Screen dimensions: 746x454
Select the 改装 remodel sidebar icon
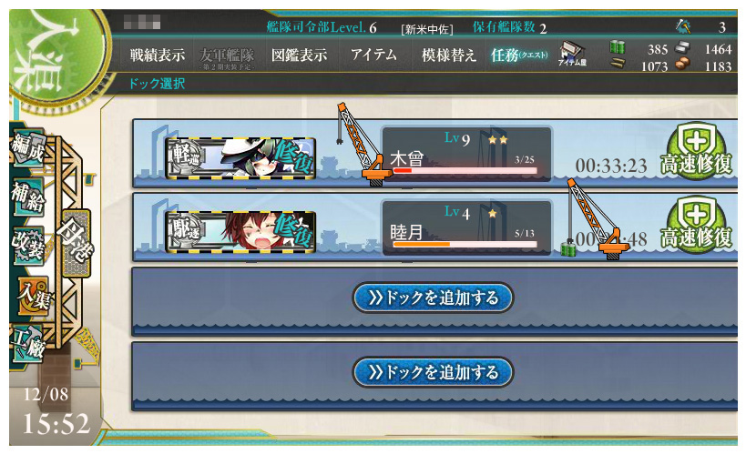tap(27, 246)
